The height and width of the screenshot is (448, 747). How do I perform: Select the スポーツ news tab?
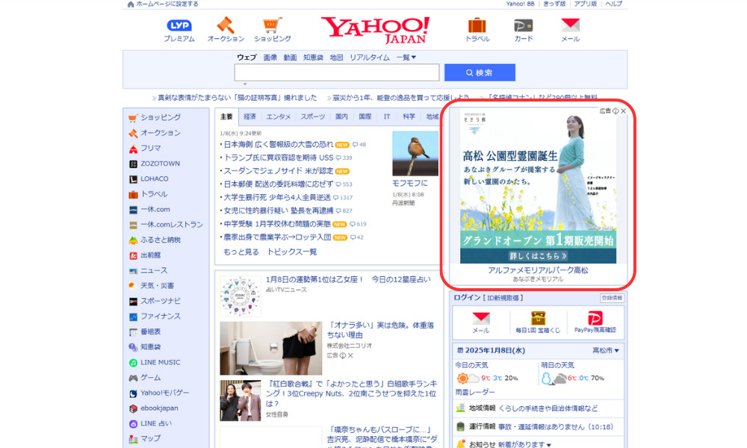point(312,116)
